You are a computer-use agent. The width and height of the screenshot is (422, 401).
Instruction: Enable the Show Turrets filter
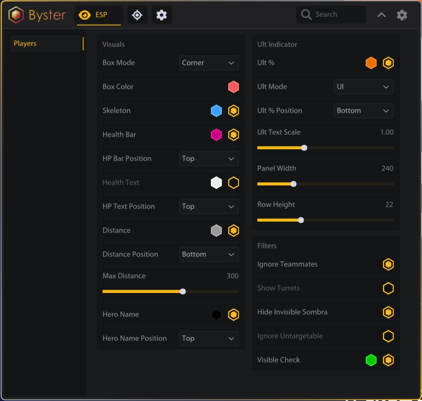pyautogui.click(x=388, y=288)
